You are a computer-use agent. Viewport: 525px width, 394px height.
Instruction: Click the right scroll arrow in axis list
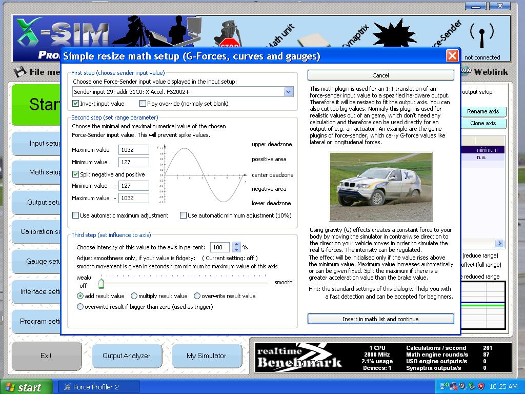pyautogui.click(x=499, y=244)
